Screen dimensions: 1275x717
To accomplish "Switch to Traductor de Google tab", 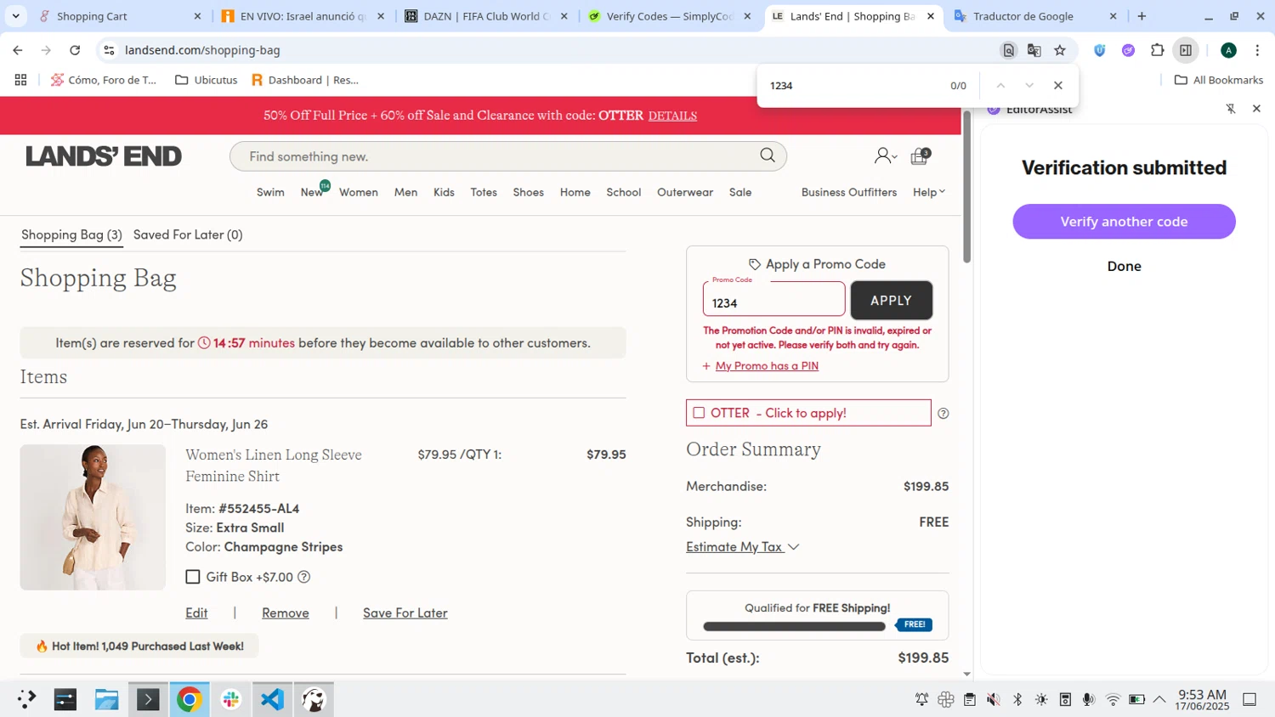I will [x=1034, y=16].
